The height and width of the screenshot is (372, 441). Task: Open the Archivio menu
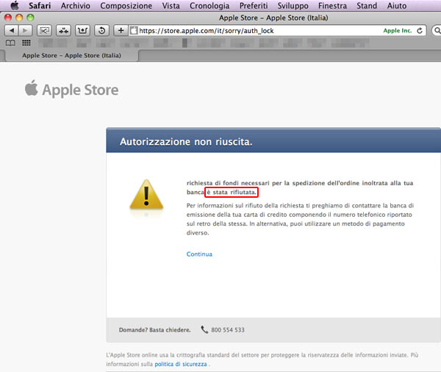click(x=76, y=5)
